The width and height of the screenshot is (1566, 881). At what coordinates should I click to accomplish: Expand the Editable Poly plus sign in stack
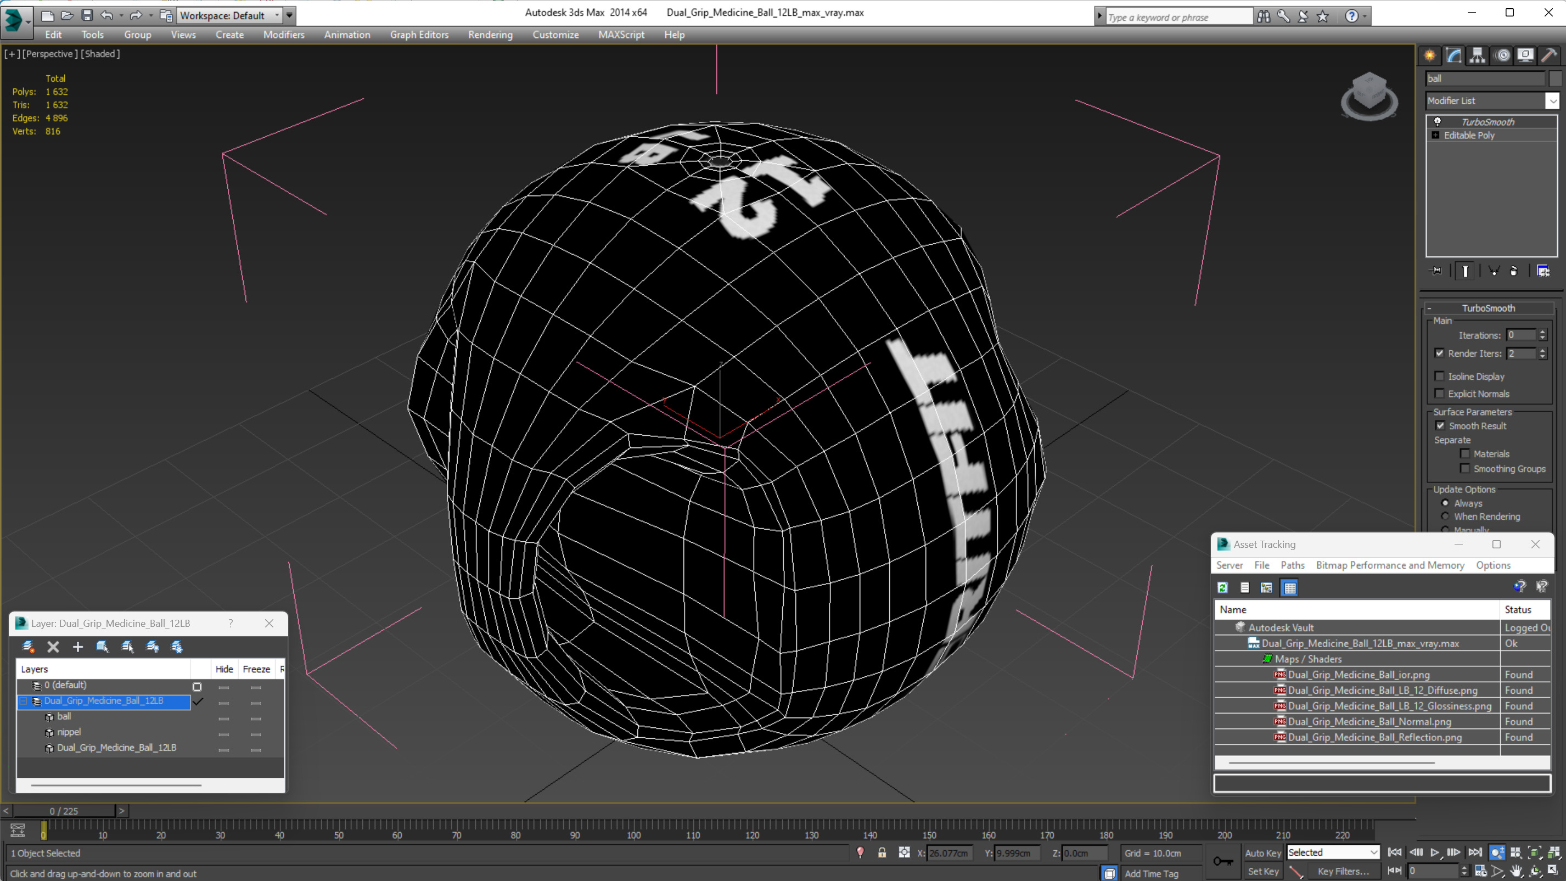[1435, 135]
